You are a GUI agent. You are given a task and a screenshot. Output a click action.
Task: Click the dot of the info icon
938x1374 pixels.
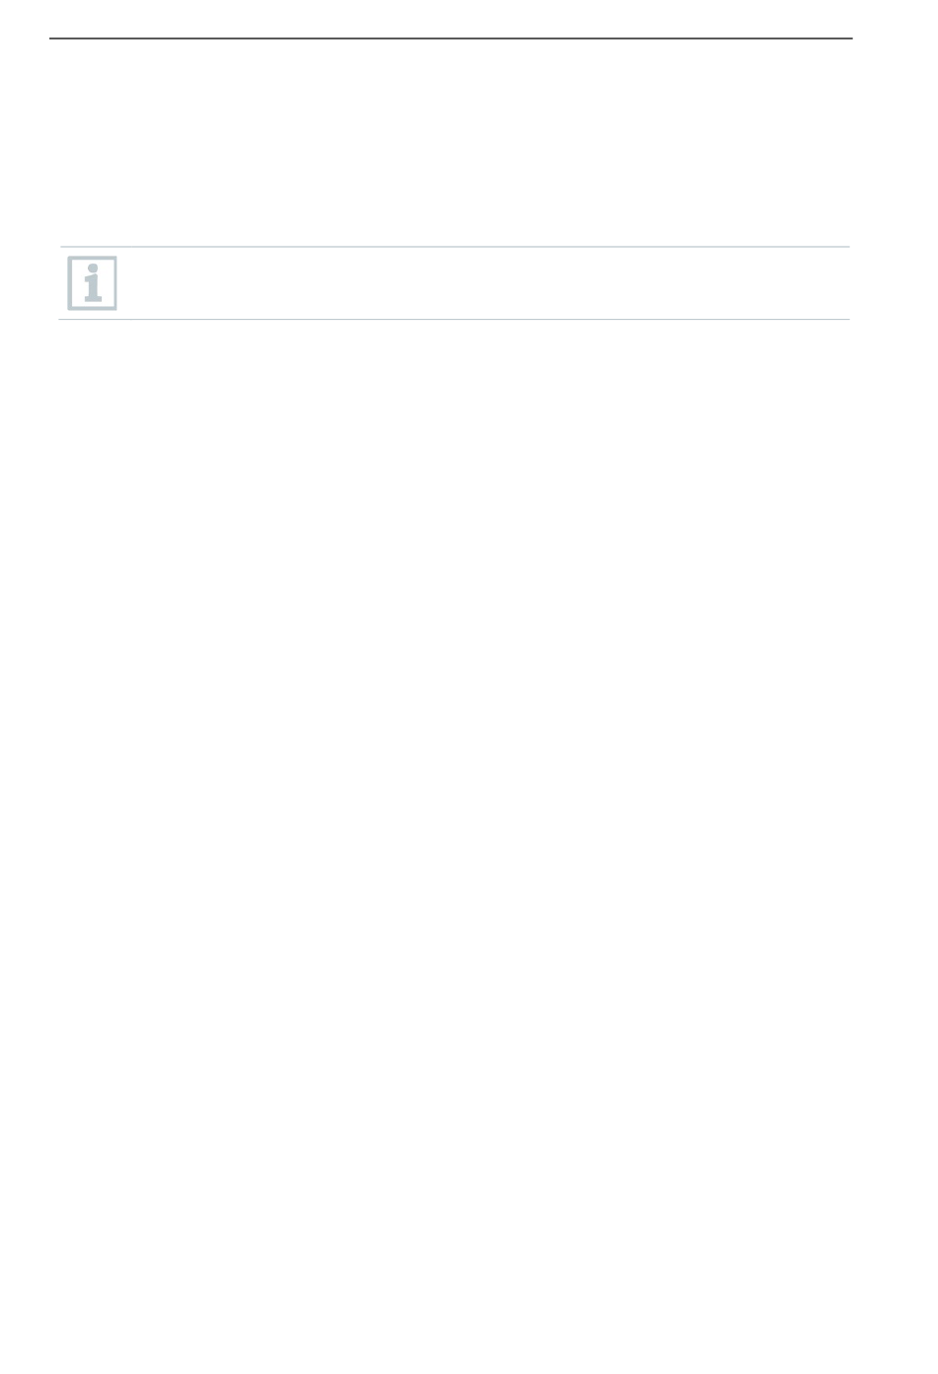93,268
